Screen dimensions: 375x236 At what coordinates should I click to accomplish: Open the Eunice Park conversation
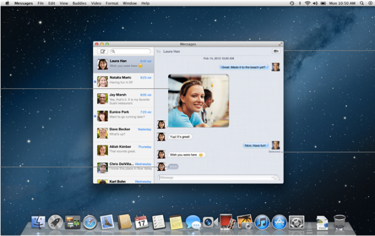tap(124, 115)
